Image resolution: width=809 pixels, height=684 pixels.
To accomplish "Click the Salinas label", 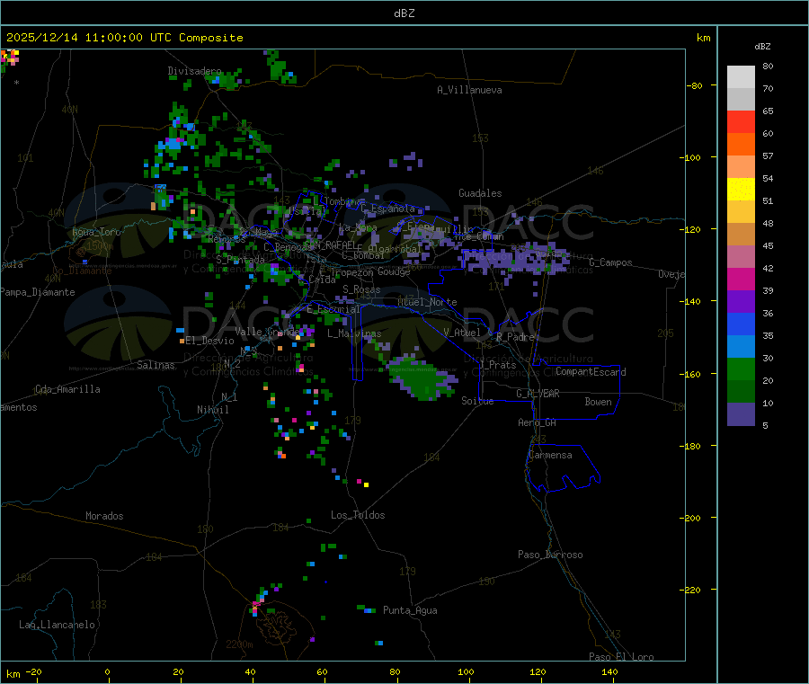I will (x=156, y=365).
